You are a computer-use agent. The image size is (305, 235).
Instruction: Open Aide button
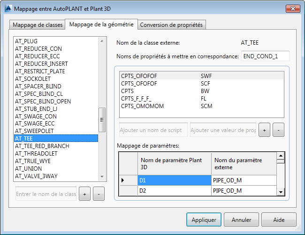click(x=279, y=219)
